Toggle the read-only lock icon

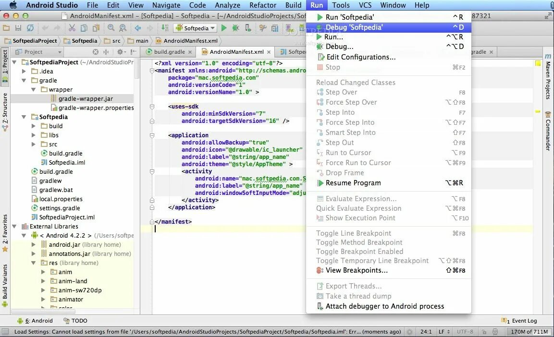point(484,332)
